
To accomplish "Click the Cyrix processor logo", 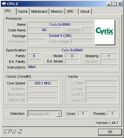I will point(105,32).
